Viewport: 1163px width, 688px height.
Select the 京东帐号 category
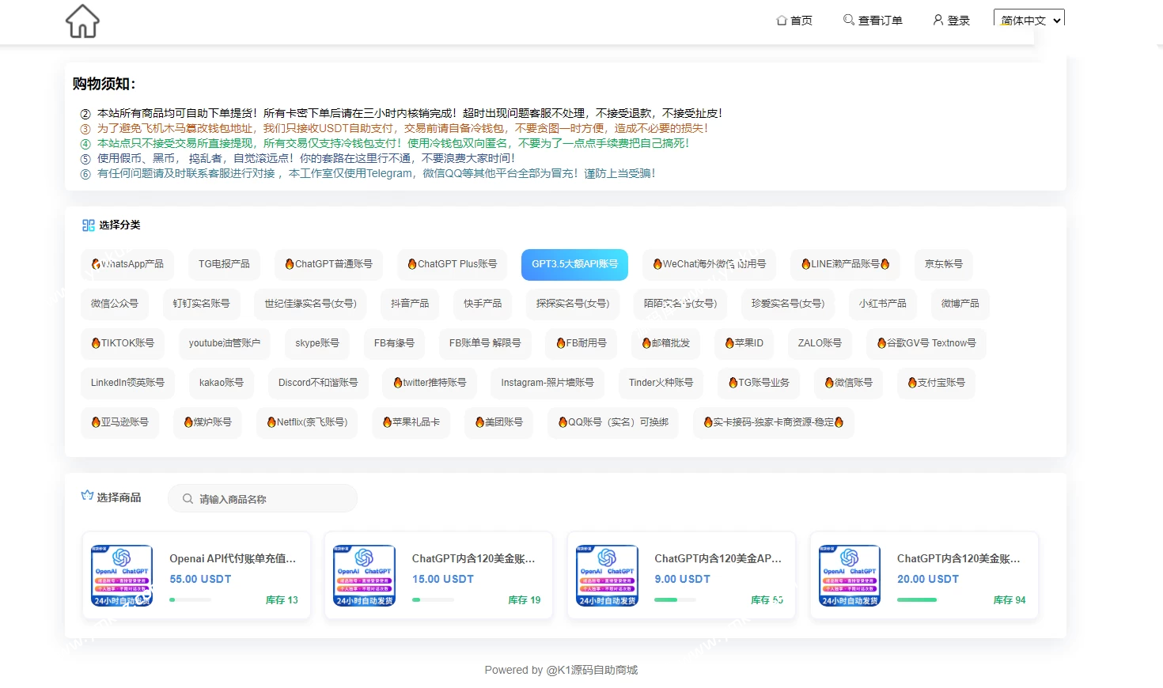(x=943, y=264)
